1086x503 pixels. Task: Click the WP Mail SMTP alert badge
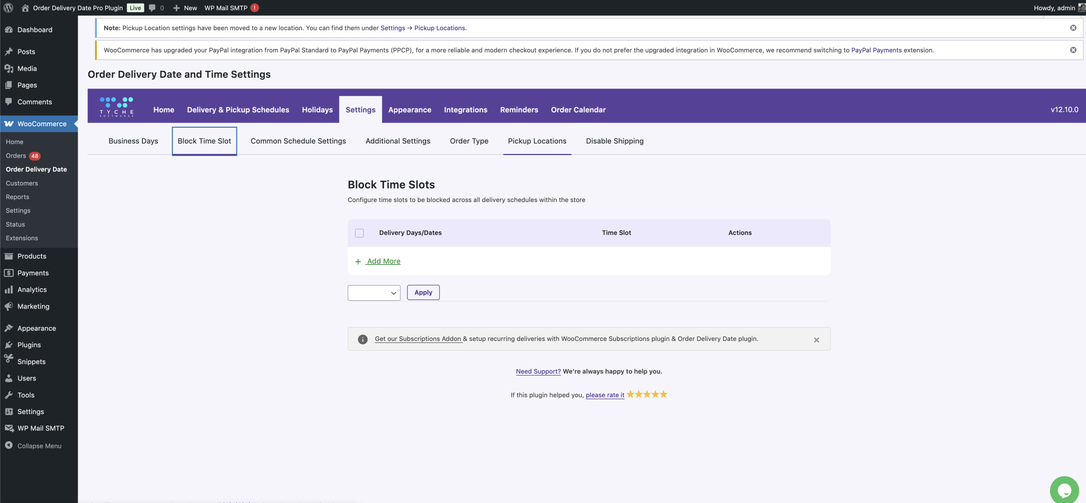pos(255,8)
